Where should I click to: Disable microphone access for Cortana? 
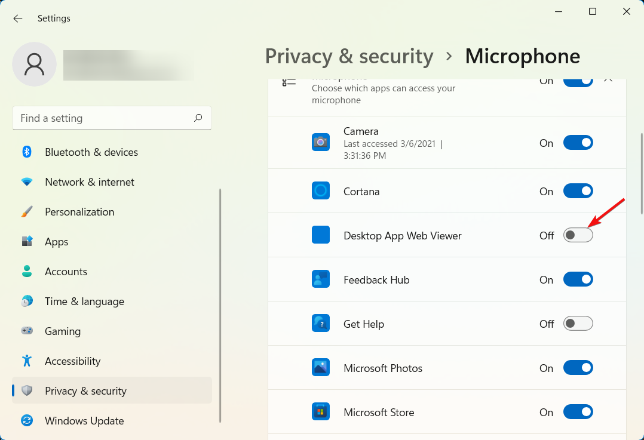pyautogui.click(x=578, y=191)
